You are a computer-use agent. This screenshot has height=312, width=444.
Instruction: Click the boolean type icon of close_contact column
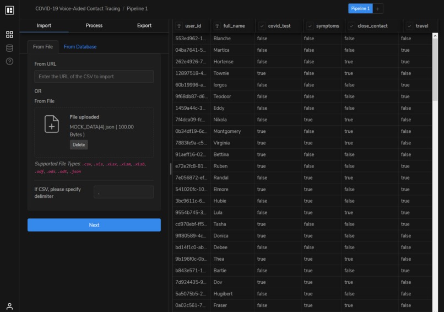[x=351, y=26]
